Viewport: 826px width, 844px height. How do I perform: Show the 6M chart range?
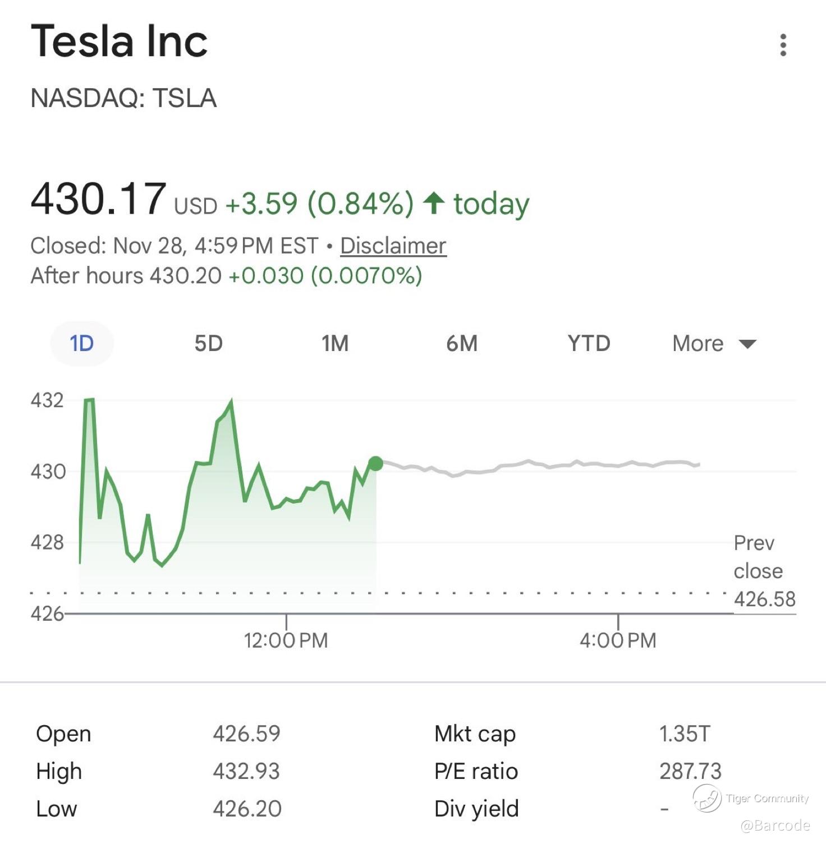[x=462, y=343]
